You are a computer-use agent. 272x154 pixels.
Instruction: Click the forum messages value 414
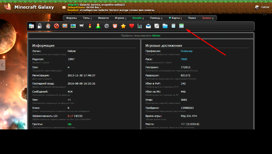point(70,92)
